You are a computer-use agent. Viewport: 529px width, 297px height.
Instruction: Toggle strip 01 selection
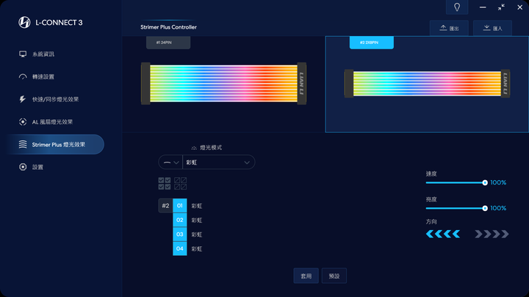point(180,206)
